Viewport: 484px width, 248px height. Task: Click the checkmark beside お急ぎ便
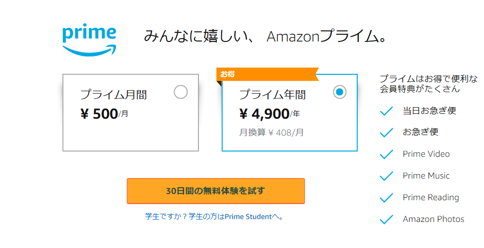pyautogui.click(x=386, y=132)
